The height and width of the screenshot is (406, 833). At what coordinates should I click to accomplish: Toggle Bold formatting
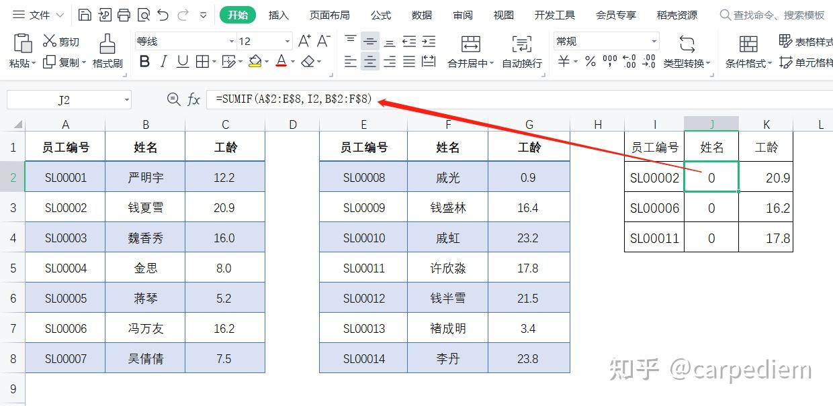[144, 62]
